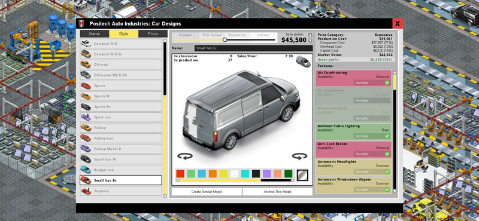Sort designs by Style tab

pyautogui.click(x=123, y=34)
